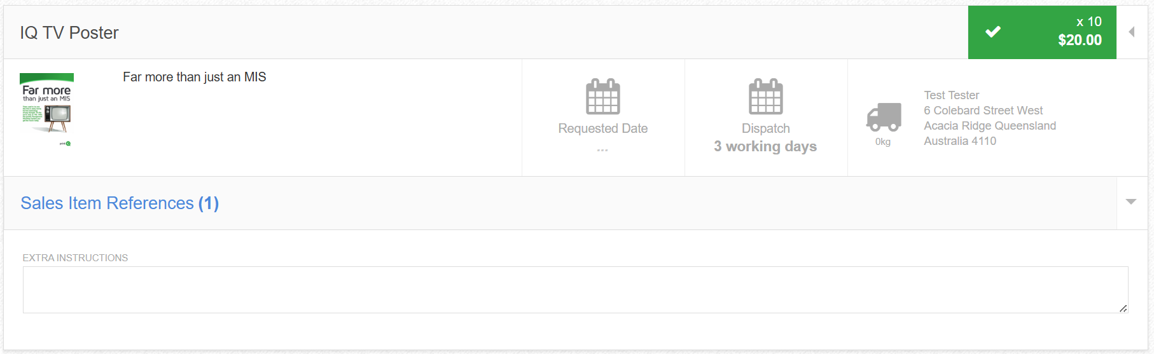This screenshot has height=354, width=1154.
Task: Click the Requested Date calendar icon
Action: click(x=602, y=97)
